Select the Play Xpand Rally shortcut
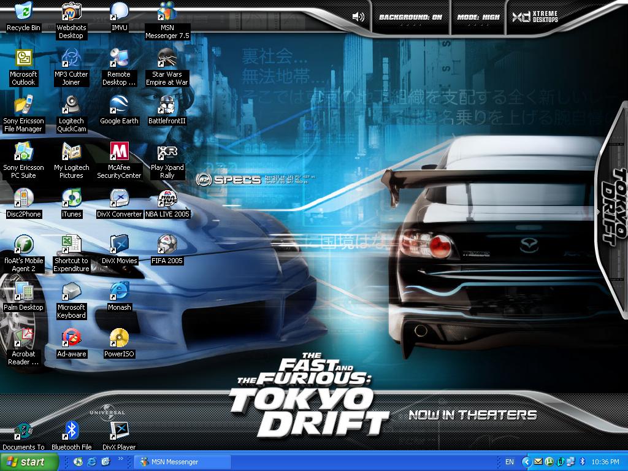 [167, 160]
